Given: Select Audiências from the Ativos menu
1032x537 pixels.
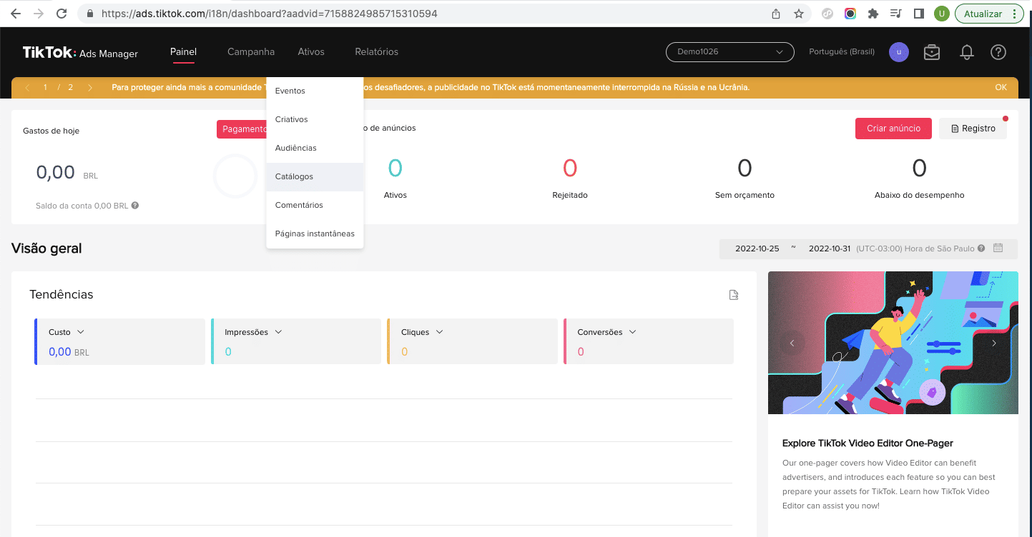Looking at the screenshot, I should coord(295,148).
